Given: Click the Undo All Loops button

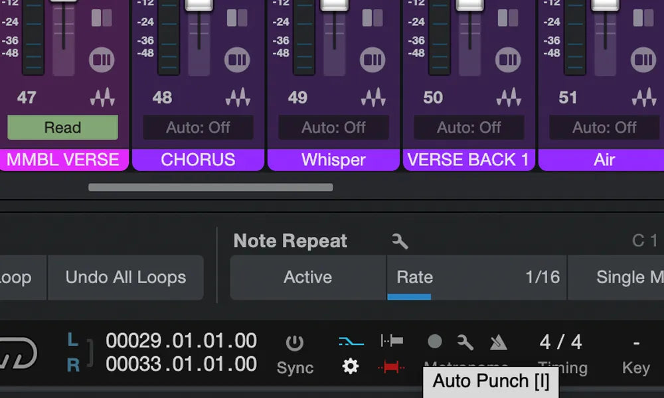Looking at the screenshot, I should pyautogui.click(x=125, y=277).
